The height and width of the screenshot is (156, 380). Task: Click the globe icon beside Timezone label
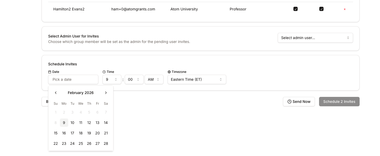[x=169, y=72]
